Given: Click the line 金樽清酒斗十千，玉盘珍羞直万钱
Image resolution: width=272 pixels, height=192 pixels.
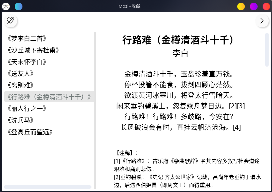Looking at the screenshot, I should pyautogui.click(x=179, y=74).
